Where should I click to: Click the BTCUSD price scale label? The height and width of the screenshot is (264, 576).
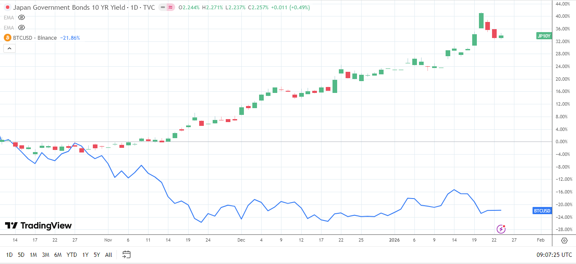point(542,211)
